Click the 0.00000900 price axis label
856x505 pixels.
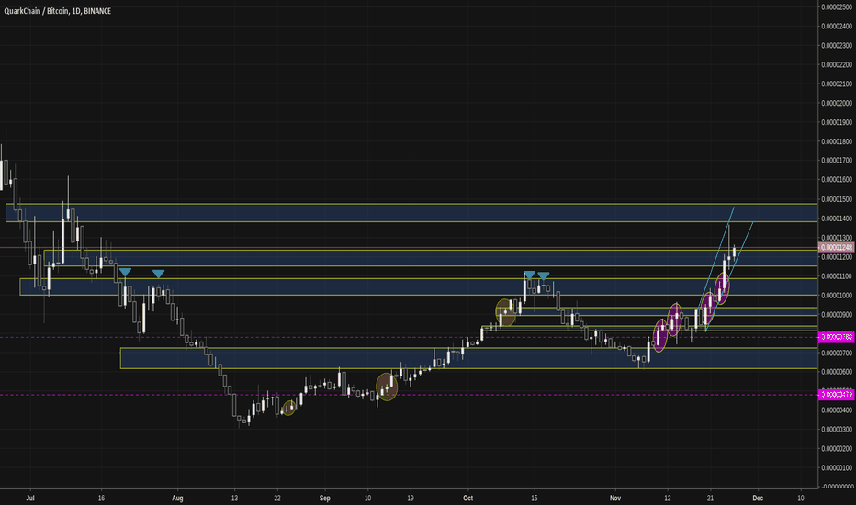(x=837, y=314)
